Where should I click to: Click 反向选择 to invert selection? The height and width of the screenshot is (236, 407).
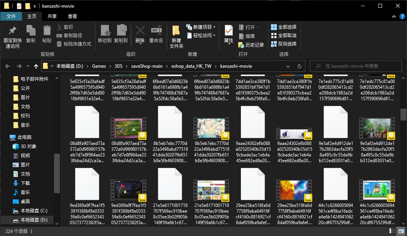[x=284, y=44]
